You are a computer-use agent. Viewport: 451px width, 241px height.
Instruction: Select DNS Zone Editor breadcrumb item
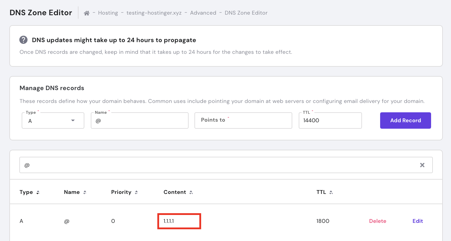(246, 13)
